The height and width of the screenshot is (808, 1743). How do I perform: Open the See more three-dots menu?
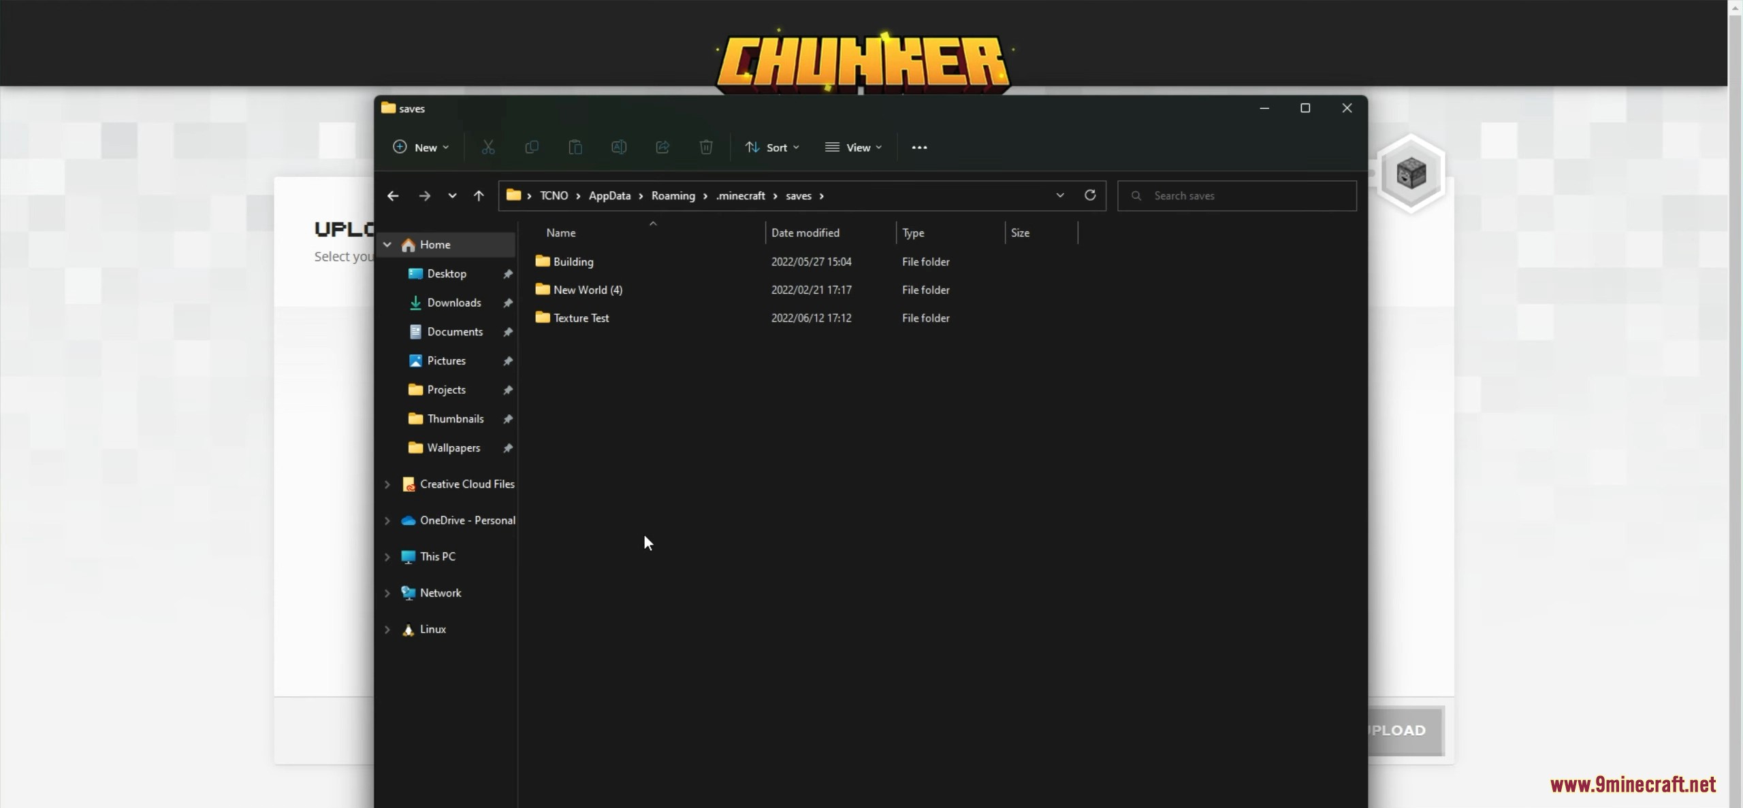919,148
